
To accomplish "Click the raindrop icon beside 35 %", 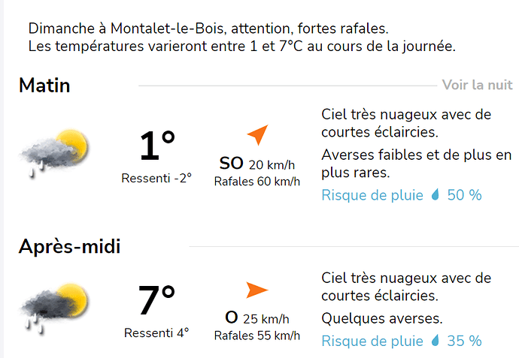I will tap(436, 341).
